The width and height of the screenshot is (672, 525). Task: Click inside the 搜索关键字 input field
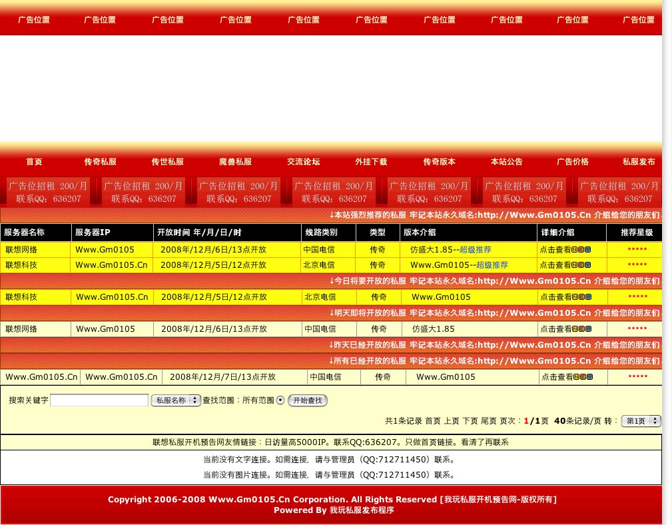(99, 400)
